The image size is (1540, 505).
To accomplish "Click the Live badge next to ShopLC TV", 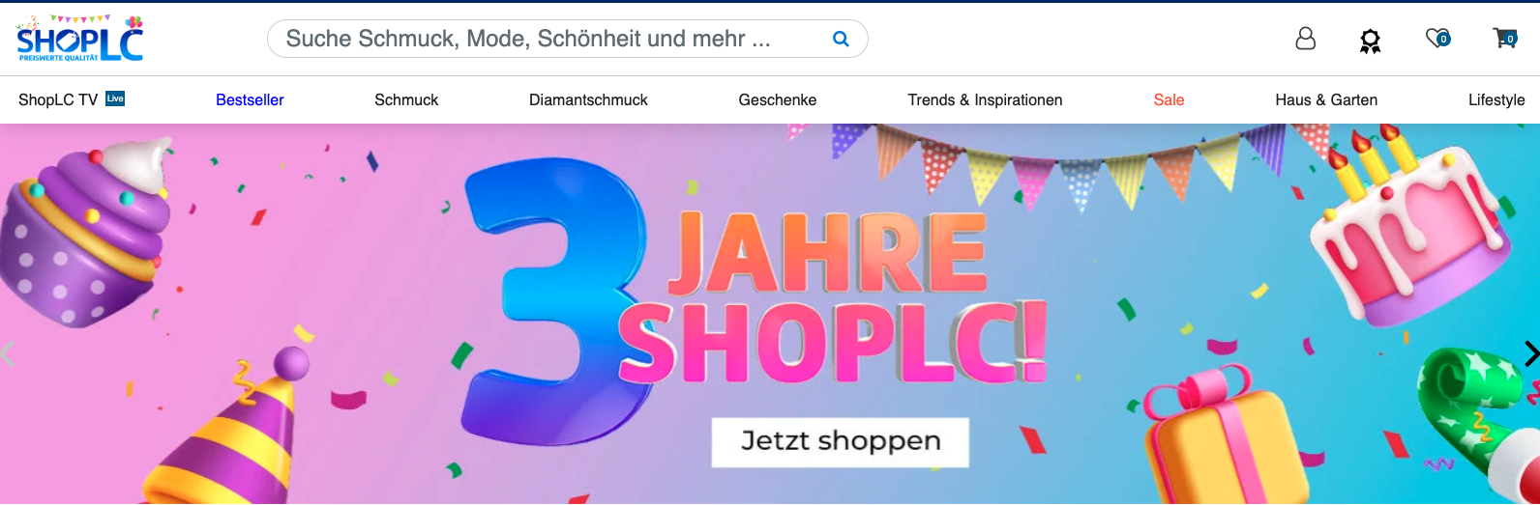I will [115, 98].
